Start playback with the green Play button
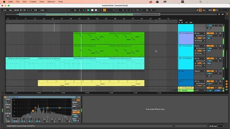The height and width of the screenshot is (129, 230). pos(88,10)
